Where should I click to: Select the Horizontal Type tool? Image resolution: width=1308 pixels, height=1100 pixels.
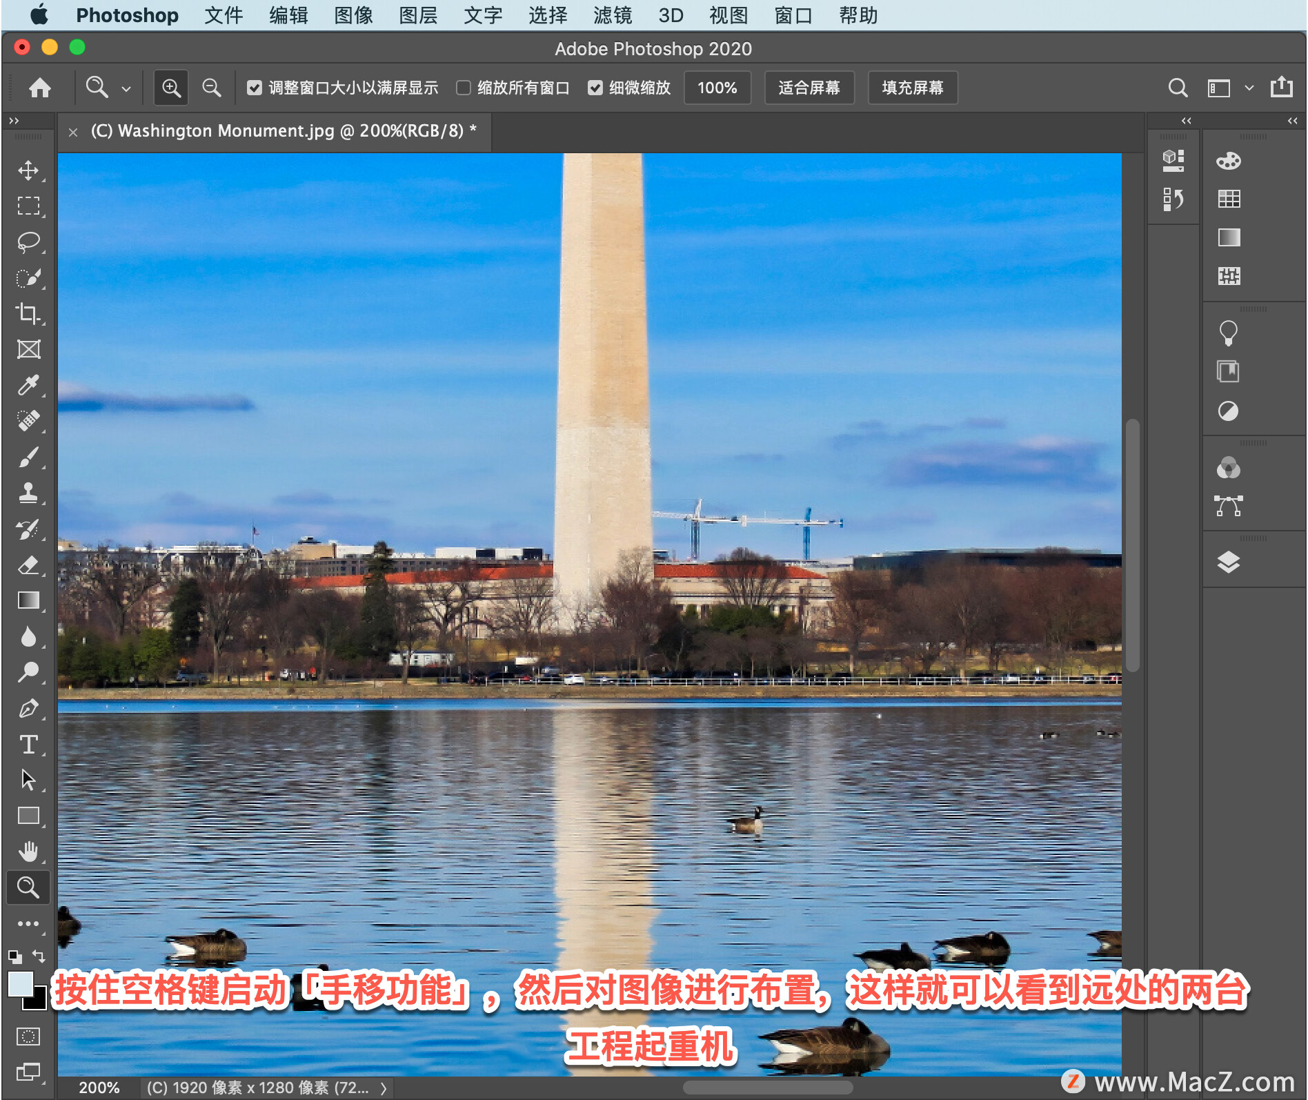pos(28,744)
